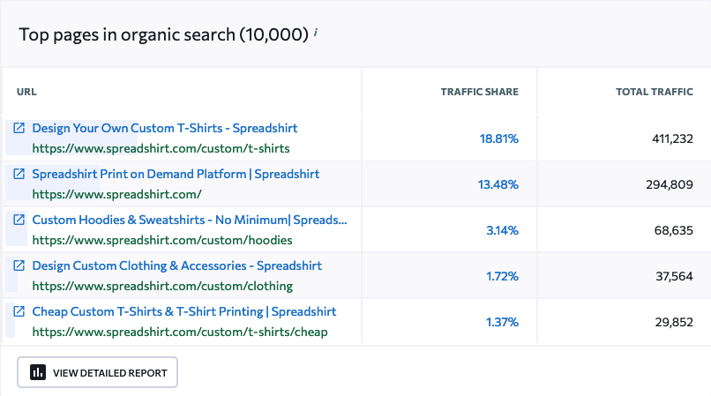
Task: Open Cheap Custom T-Shirts & T-Shirt Printing link
Action: click(x=184, y=311)
